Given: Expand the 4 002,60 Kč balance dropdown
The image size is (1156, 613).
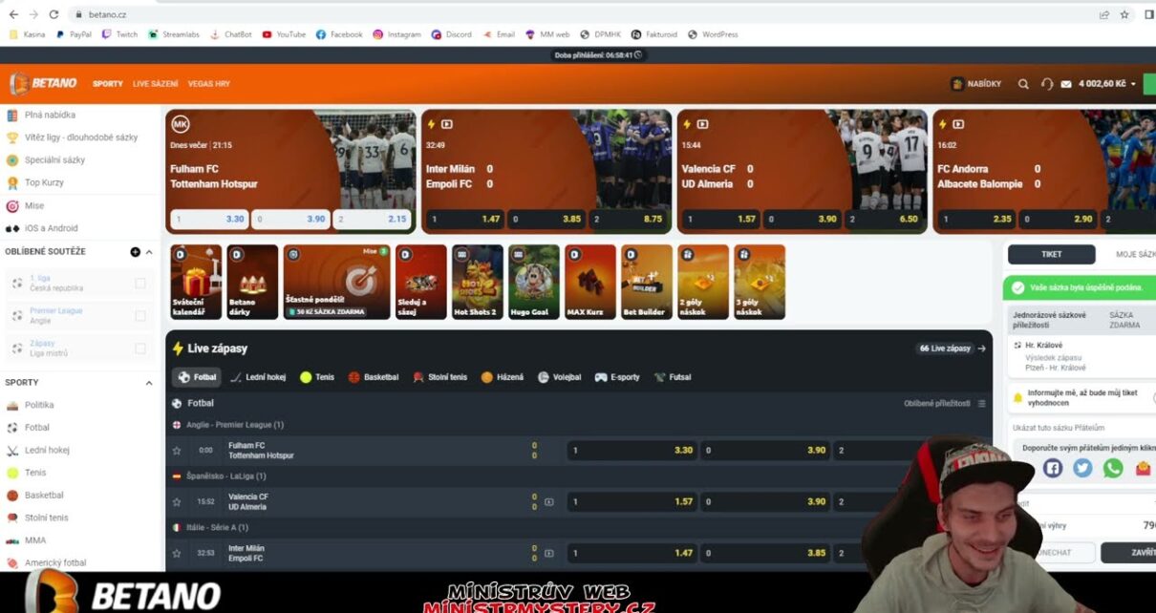Looking at the screenshot, I should click(1107, 84).
